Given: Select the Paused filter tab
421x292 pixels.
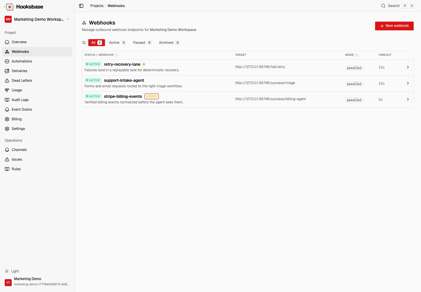Looking at the screenshot, I should pyautogui.click(x=142, y=43).
